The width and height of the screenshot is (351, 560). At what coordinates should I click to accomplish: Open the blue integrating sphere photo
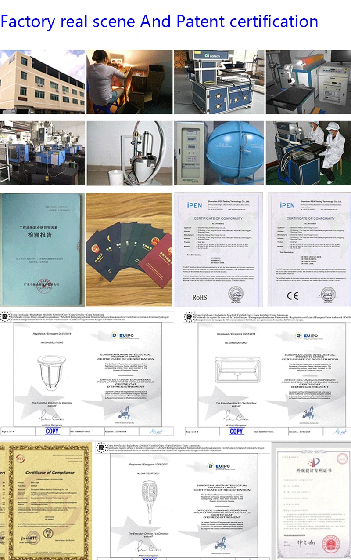coord(219,153)
